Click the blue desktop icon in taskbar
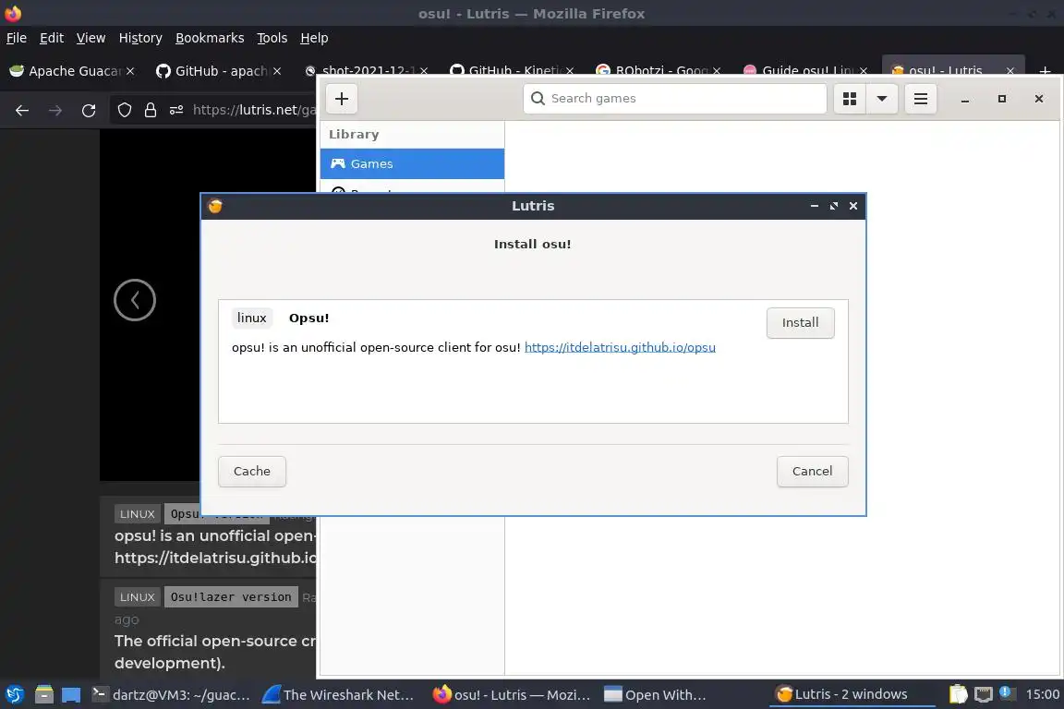1064x709 pixels. click(70, 695)
